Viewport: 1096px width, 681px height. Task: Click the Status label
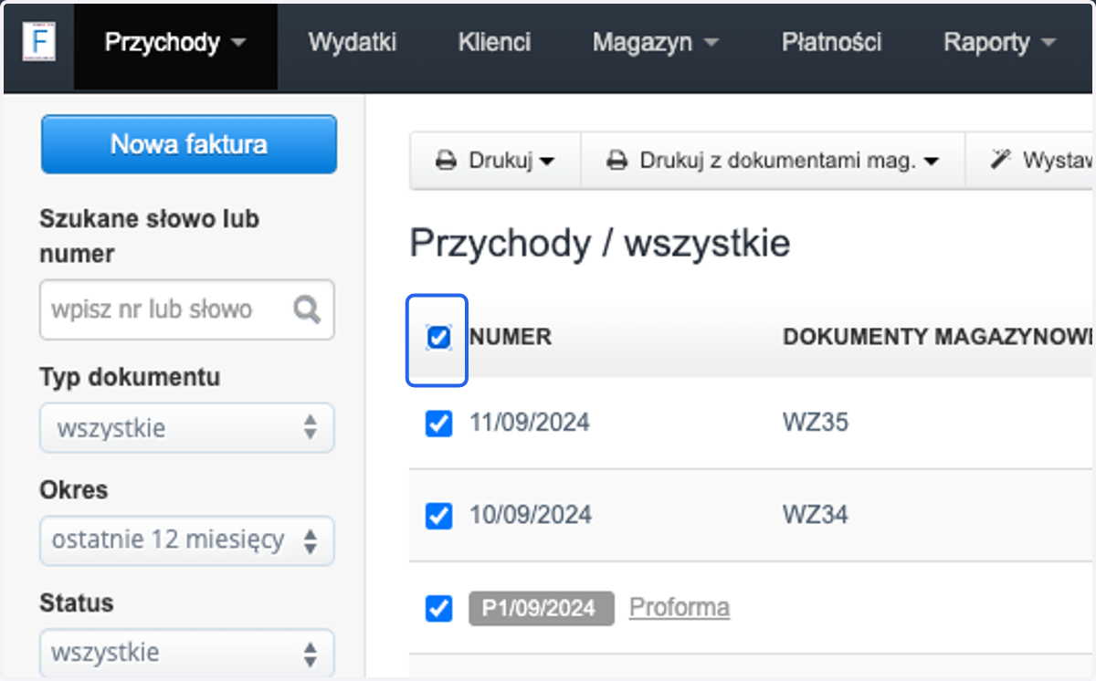tap(77, 603)
